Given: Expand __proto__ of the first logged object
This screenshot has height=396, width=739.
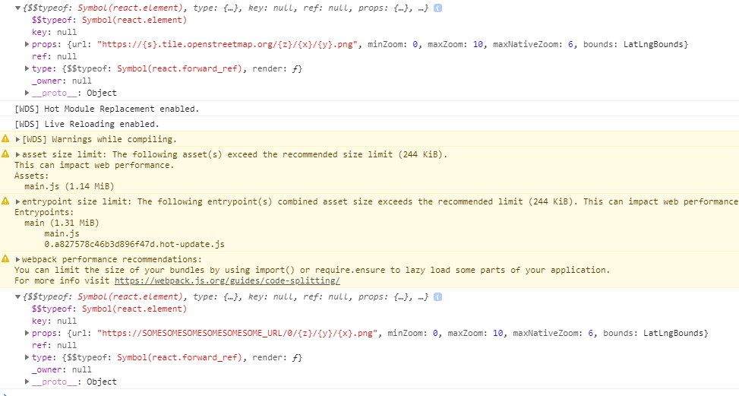Looking at the screenshot, I should pos(27,93).
